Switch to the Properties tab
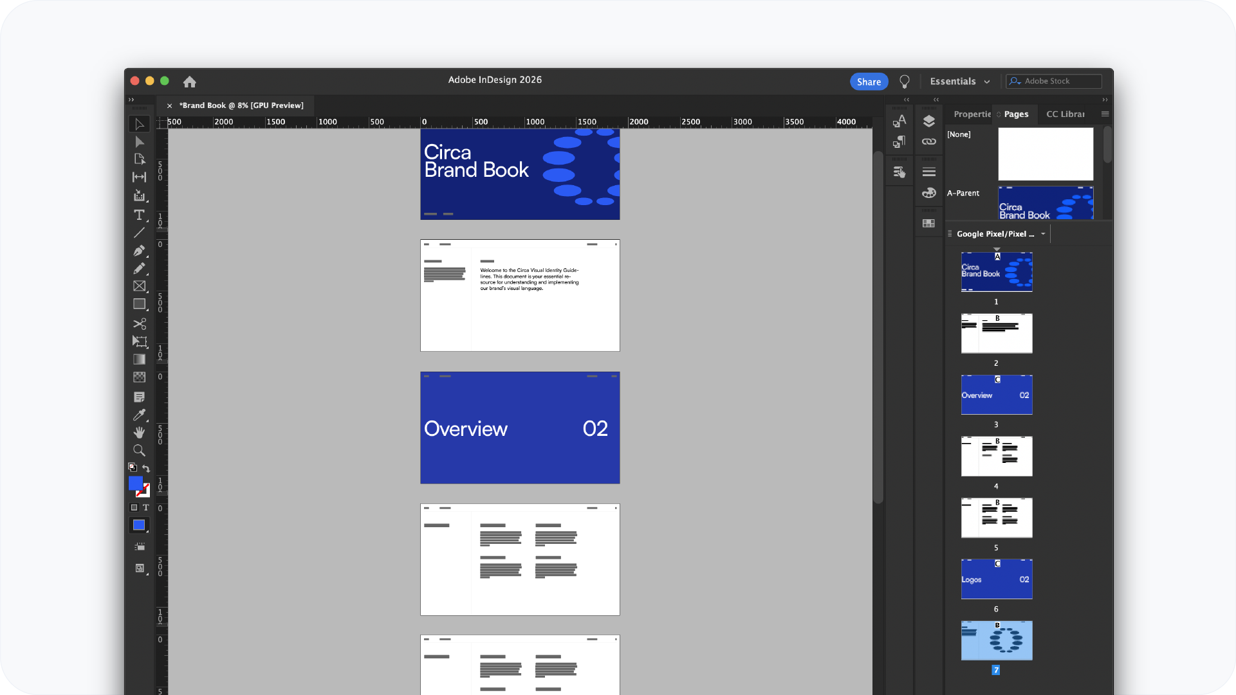The width and height of the screenshot is (1236, 695). (x=972, y=114)
